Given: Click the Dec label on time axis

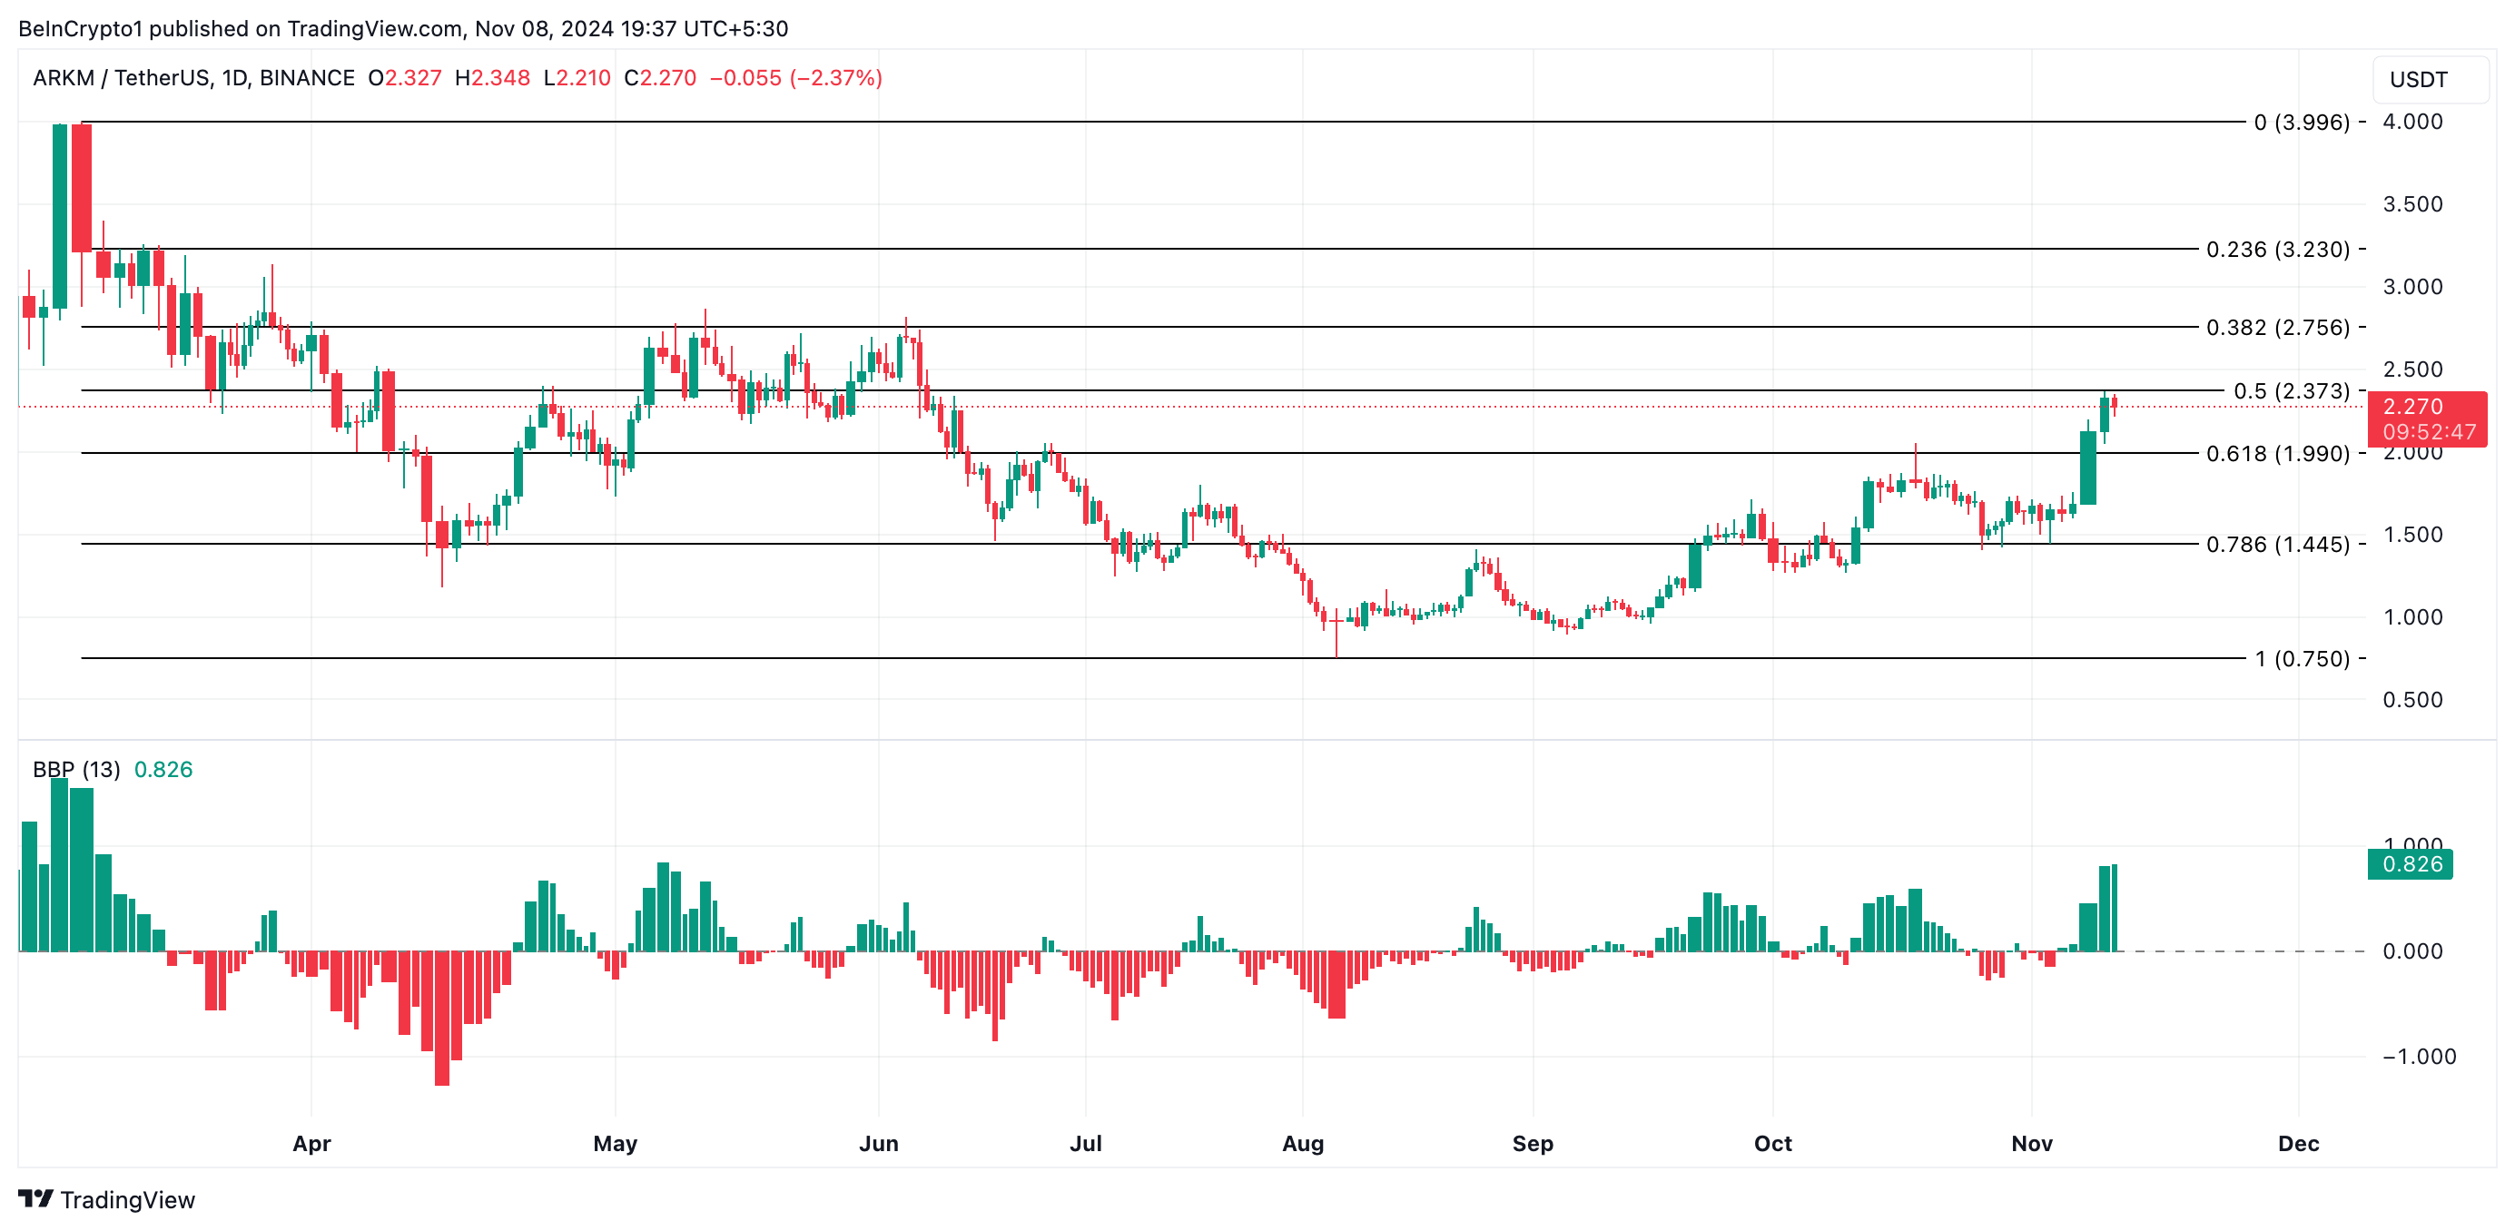Looking at the screenshot, I should (x=2297, y=1143).
